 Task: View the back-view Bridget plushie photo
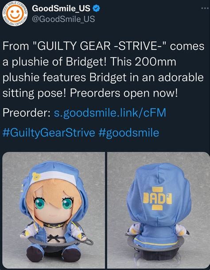158,210
